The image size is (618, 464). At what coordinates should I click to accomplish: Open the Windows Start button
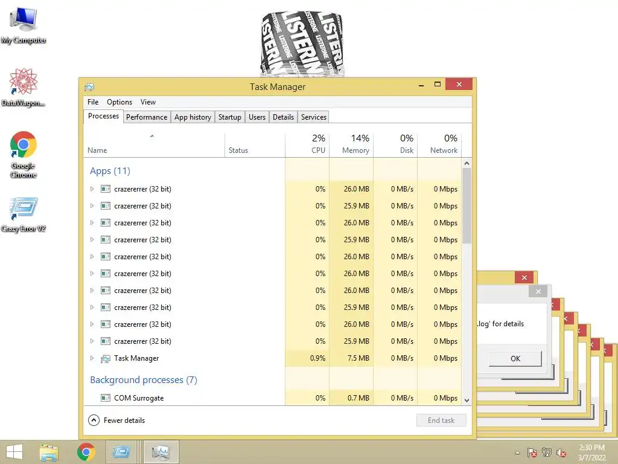pyautogui.click(x=14, y=452)
